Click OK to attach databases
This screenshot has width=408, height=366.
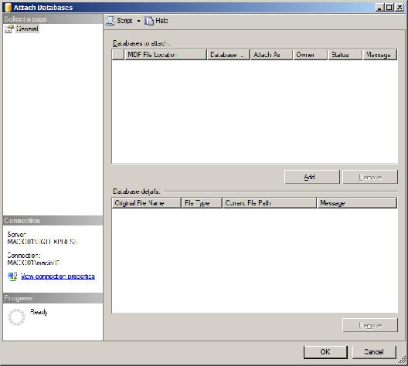[x=325, y=352]
